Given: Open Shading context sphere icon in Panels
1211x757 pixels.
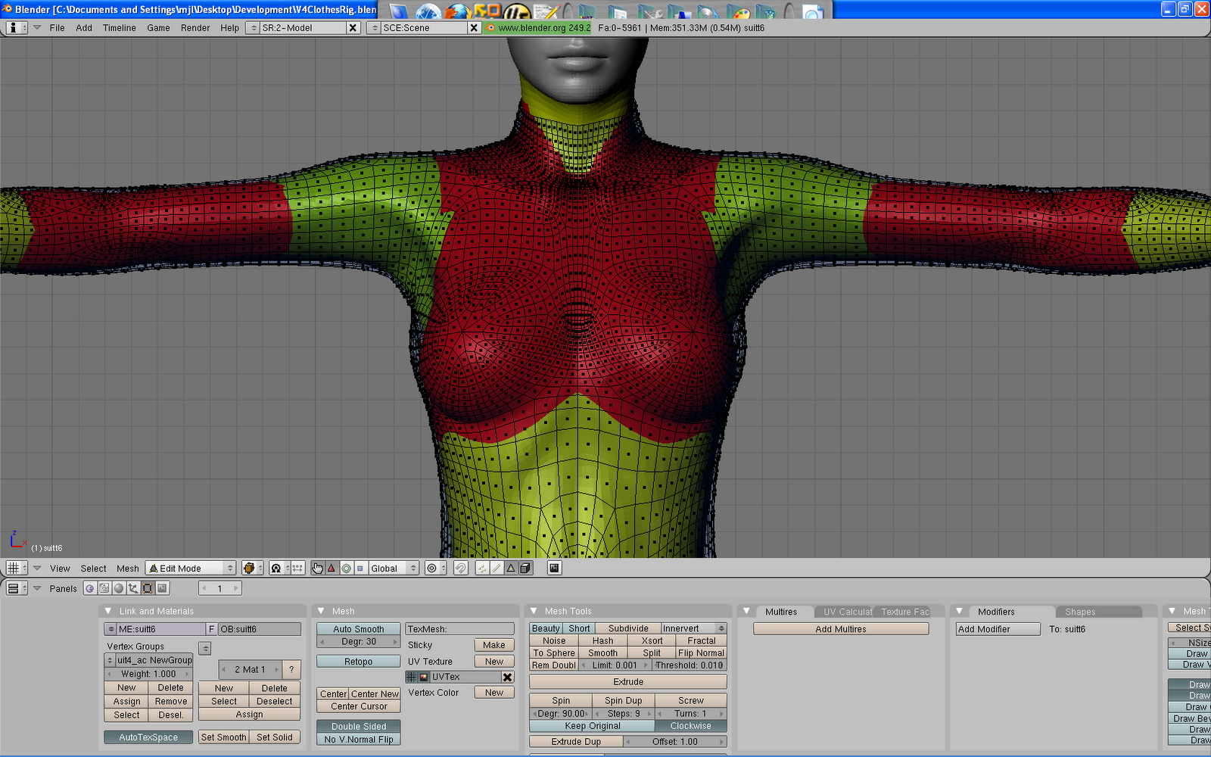Looking at the screenshot, I should pyautogui.click(x=119, y=588).
